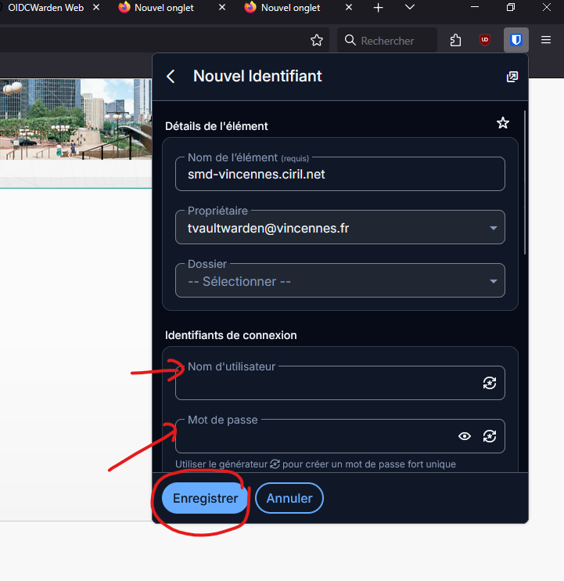The width and height of the screenshot is (564, 581).
Task: Switch to the OIDCWarden Web tab
Action: pyautogui.click(x=46, y=8)
